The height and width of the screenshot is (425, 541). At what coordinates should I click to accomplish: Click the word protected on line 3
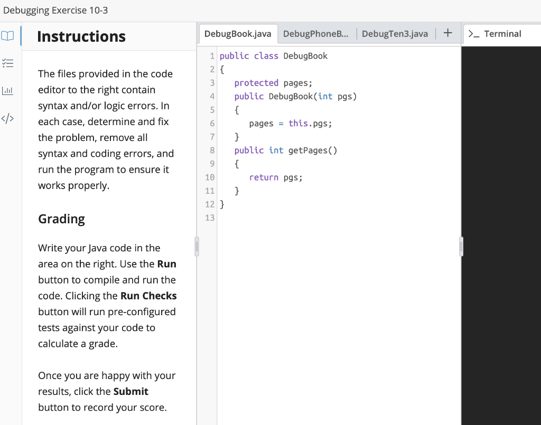click(256, 82)
